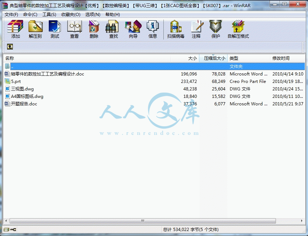Click the Delete (删除) recycle bin icon
The height and width of the screenshot is (236, 308).
click(94, 26)
